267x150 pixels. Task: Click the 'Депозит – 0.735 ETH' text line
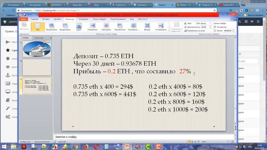103,56
